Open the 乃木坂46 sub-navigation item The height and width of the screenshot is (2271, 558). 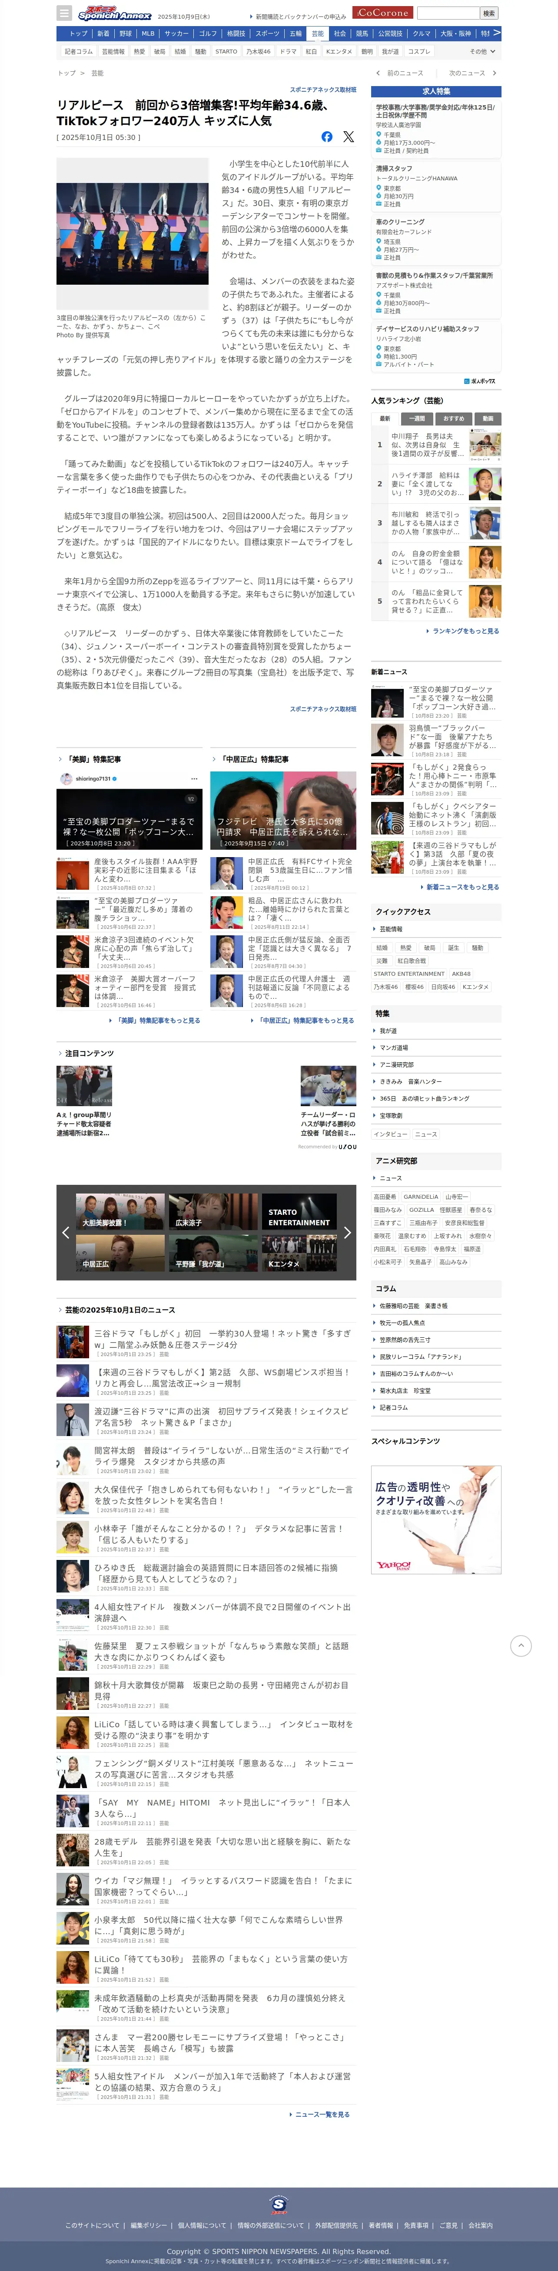click(258, 52)
